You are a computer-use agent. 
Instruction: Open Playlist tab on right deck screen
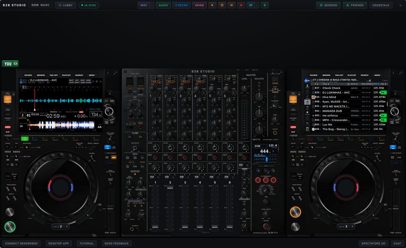point(352,75)
